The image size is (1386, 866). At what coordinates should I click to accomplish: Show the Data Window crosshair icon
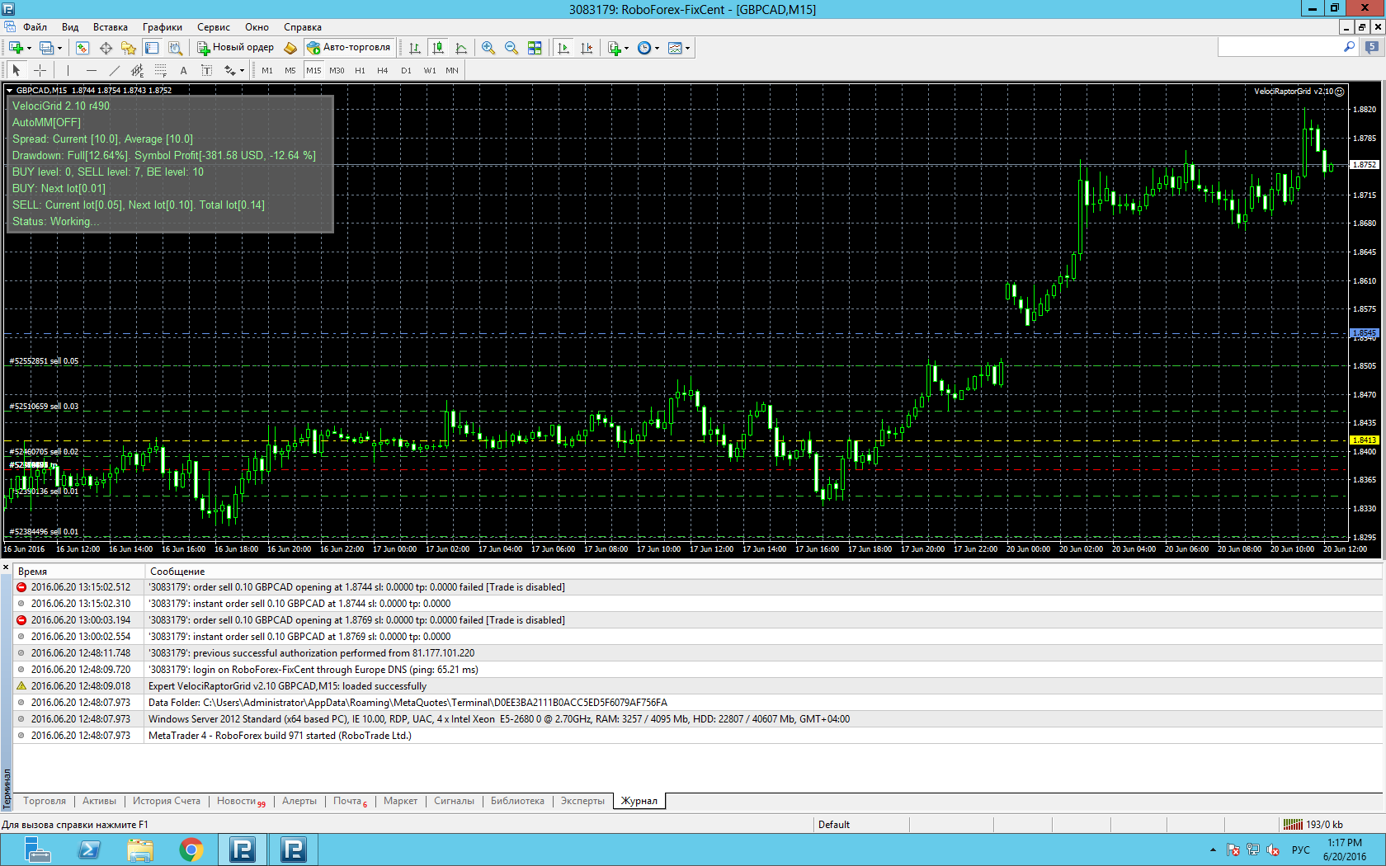(106, 48)
